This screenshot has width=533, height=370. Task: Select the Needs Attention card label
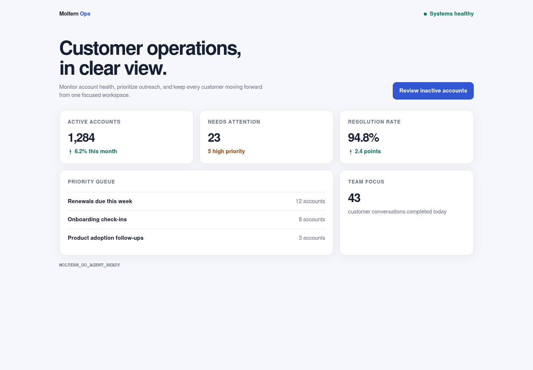[x=234, y=122]
